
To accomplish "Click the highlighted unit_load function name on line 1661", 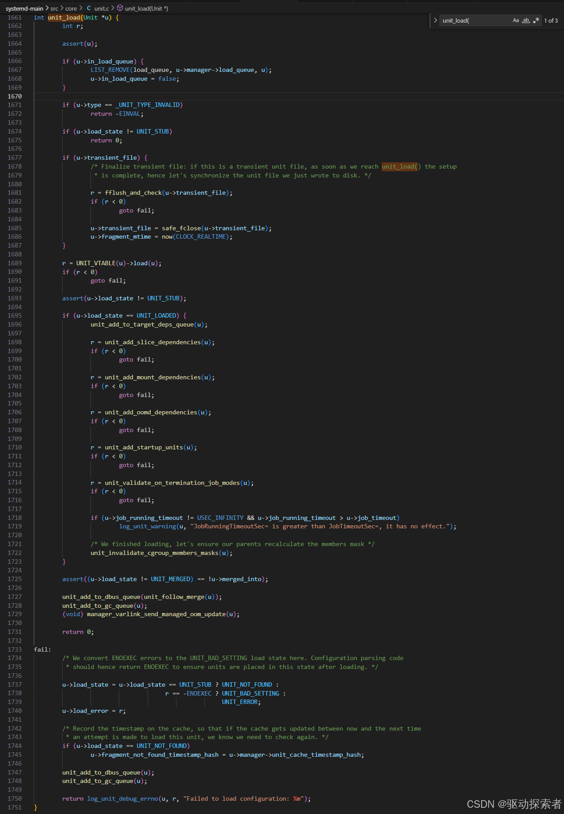I will coord(64,17).
